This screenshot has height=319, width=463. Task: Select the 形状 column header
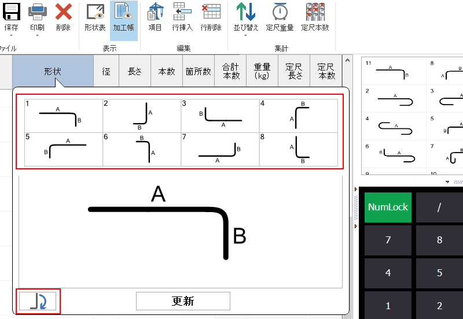point(53,72)
